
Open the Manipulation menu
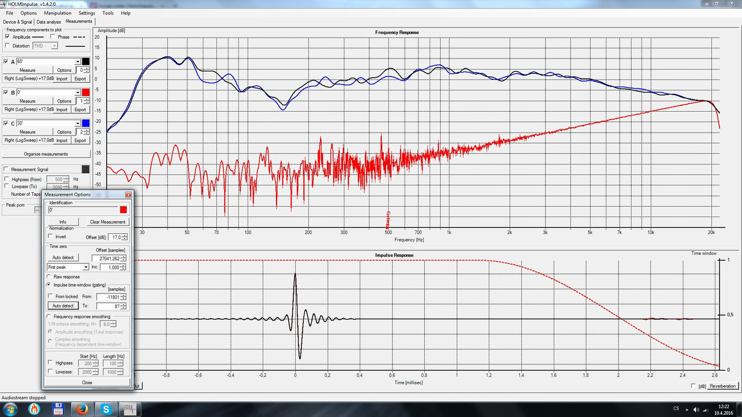coord(57,13)
